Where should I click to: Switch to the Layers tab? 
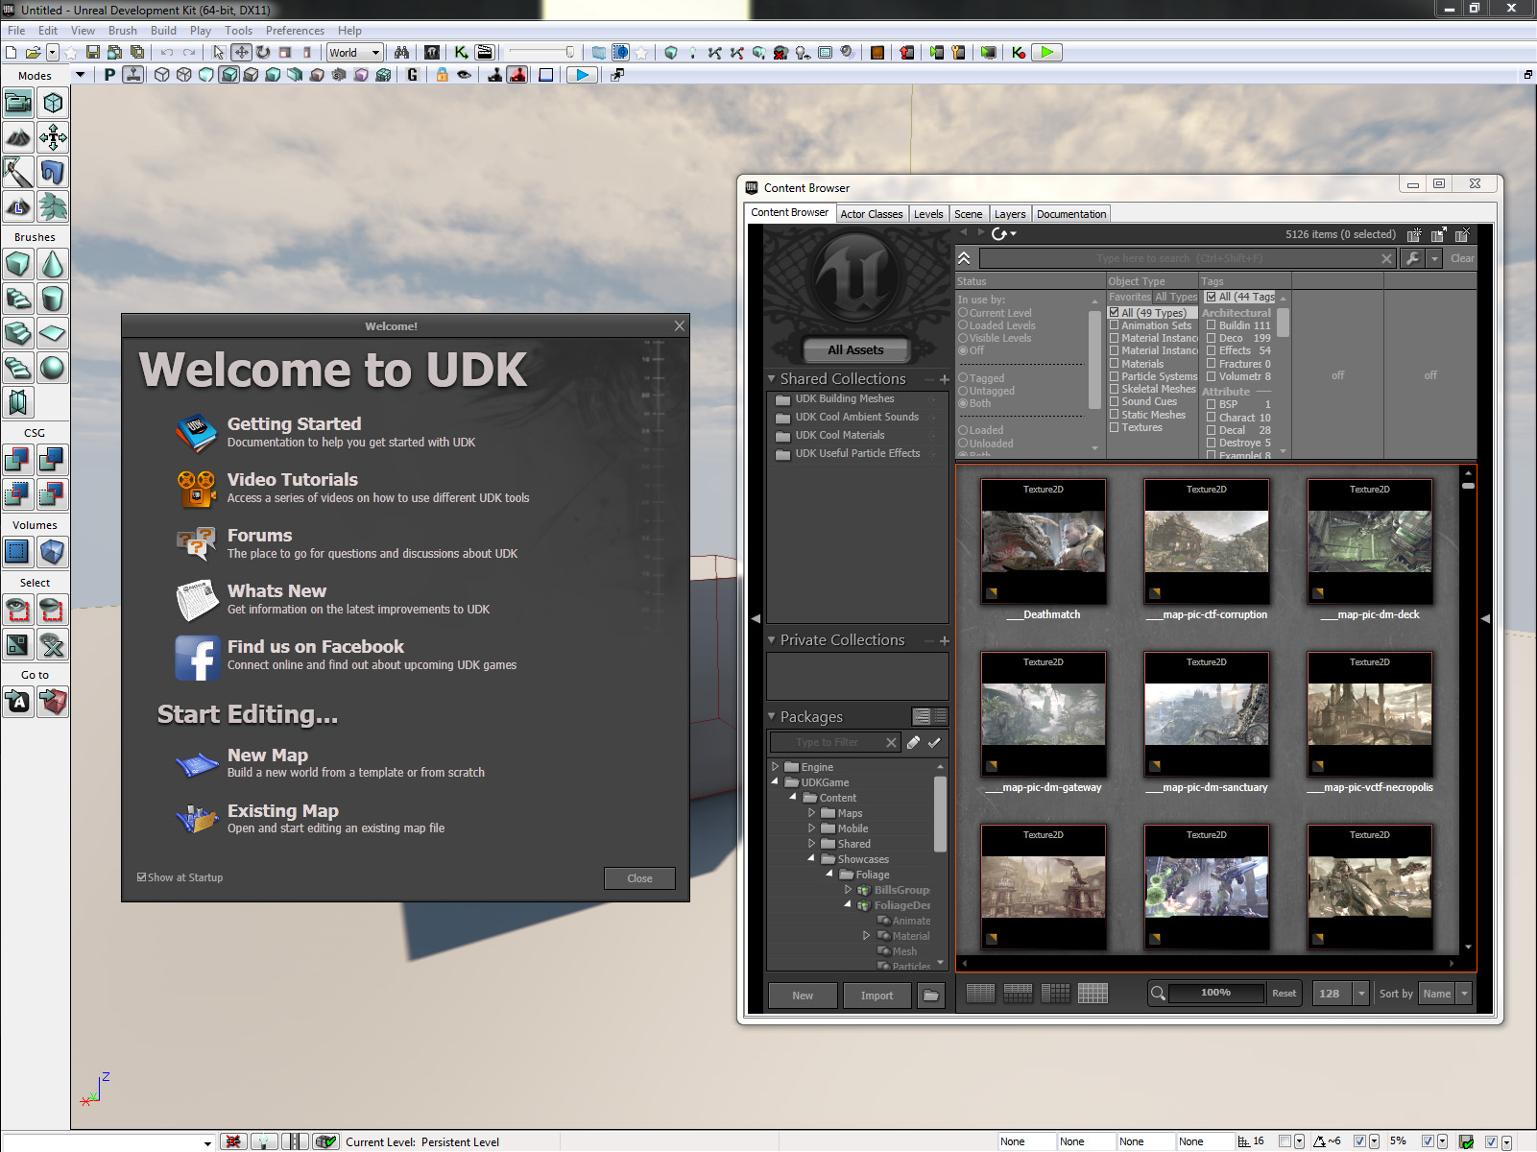click(1010, 214)
